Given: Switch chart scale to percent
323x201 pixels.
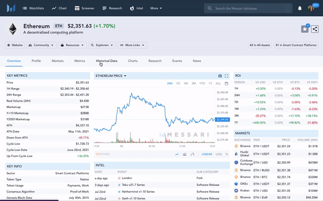Looking at the screenshot, I should [227, 154].
